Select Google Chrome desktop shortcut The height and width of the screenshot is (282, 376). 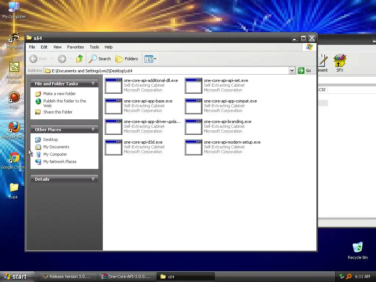point(13,161)
